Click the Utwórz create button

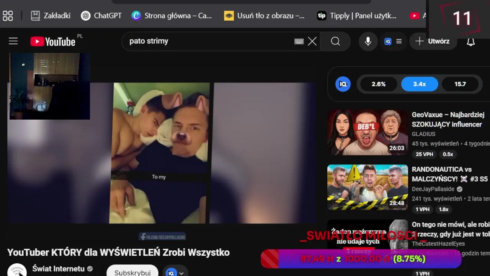pyautogui.click(x=433, y=41)
